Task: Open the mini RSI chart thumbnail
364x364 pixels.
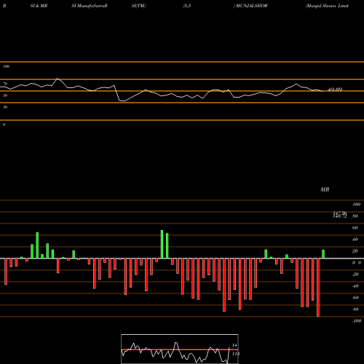Action: [x=180, y=349]
